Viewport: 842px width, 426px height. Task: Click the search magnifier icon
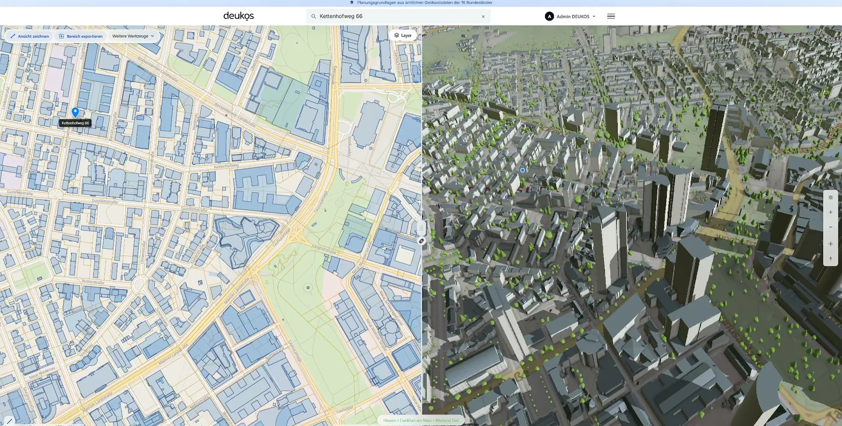314,16
